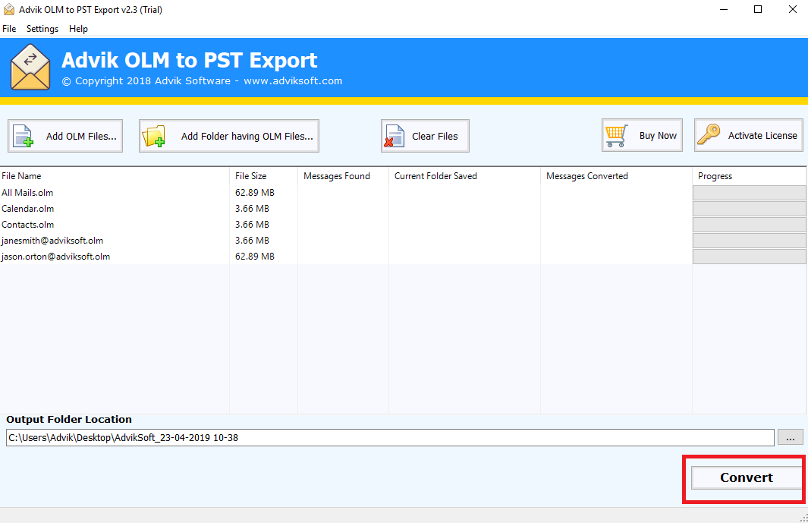The width and height of the screenshot is (808, 523).
Task: Click the 62.89 MB size of All Mails.olm
Action: 255,192
